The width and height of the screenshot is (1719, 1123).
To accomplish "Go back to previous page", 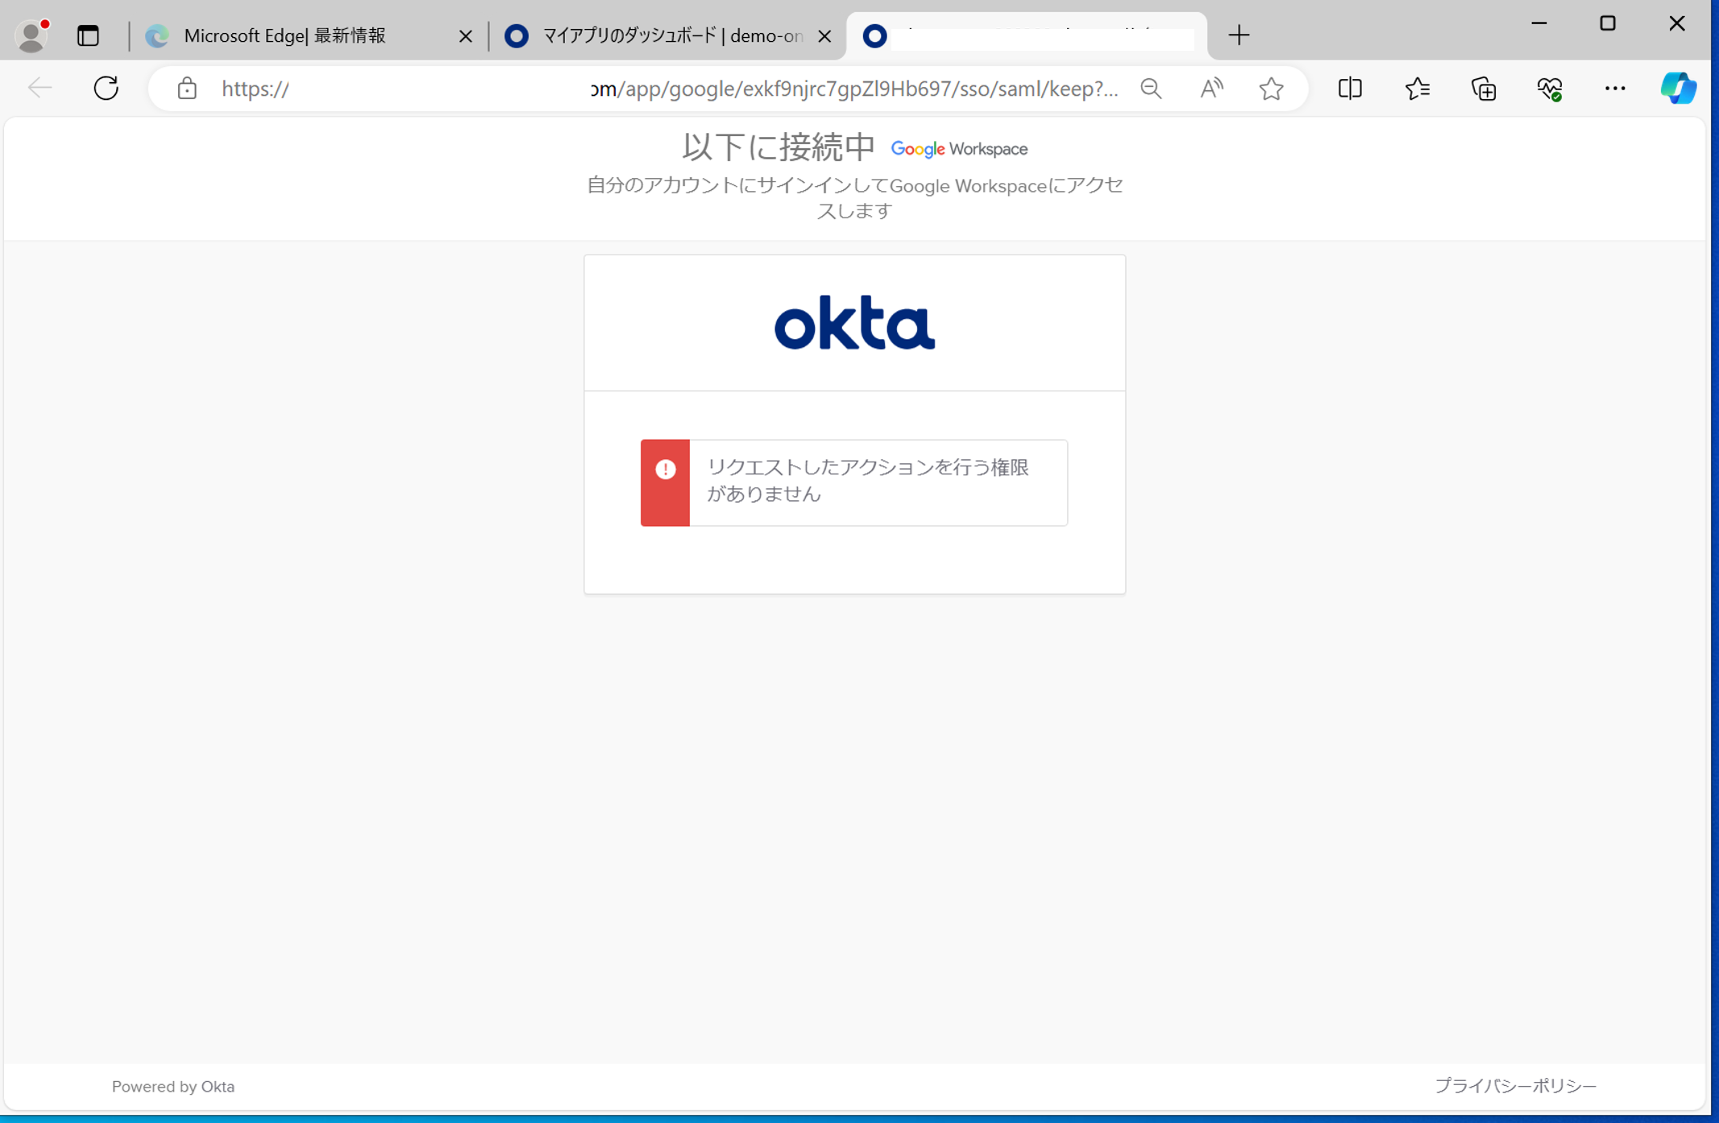I will (40, 88).
